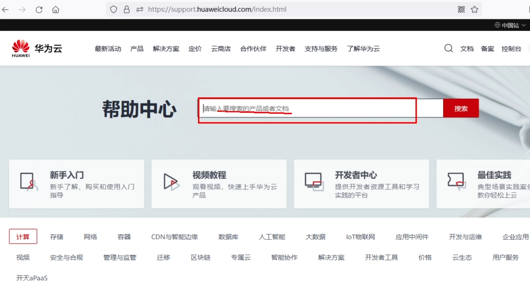Viewport: 530px width, 283px height.
Task: Select the 解决方案 category tab in second row
Action: click(x=331, y=257)
